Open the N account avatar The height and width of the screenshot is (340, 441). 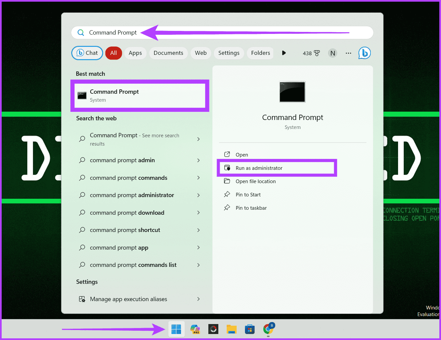coord(332,53)
